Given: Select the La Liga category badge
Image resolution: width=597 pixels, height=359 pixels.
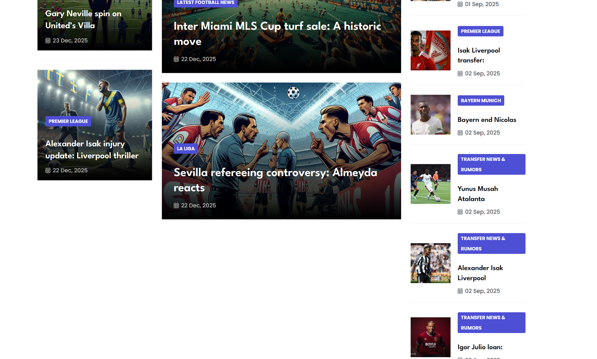Looking at the screenshot, I should tap(186, 149).
